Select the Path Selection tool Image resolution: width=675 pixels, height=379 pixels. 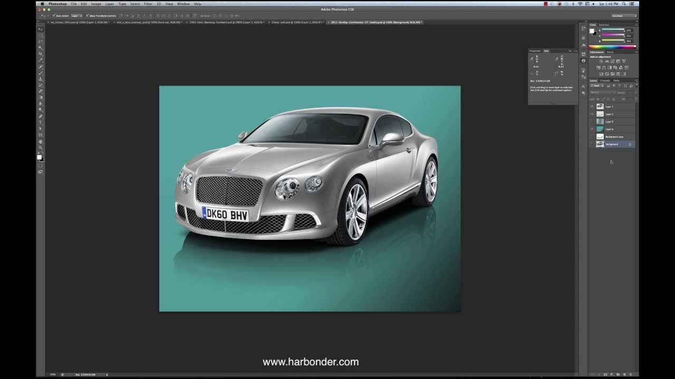tap(41, 129)
